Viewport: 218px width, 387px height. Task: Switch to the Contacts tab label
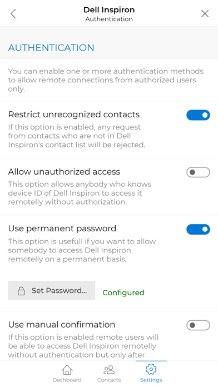coord(109,380)
